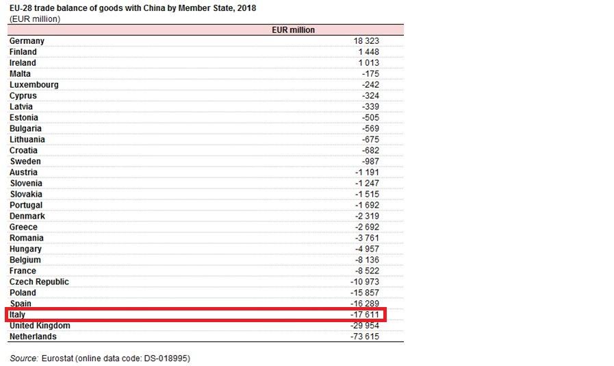Click the value -29 954
Image resolution: width=614 pixels, height=366 pixels.
tap(365, 326)
